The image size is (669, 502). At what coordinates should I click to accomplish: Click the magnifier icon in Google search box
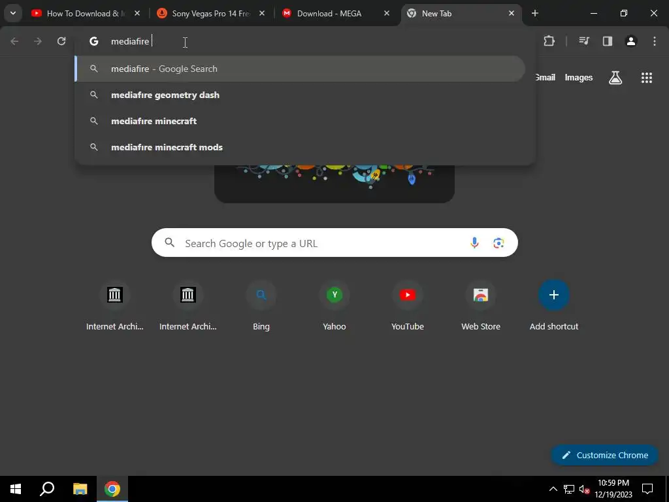point(170,243)
